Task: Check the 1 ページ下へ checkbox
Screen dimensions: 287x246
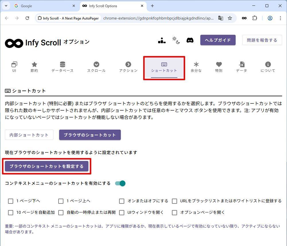Action: click(11, 201)
